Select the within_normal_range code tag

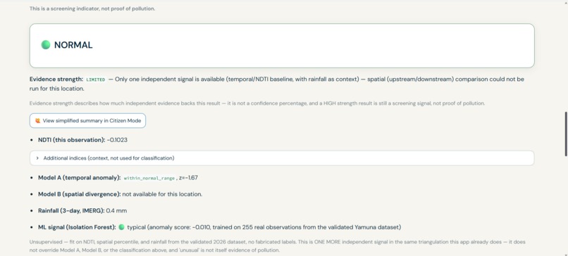coord(149,178)
